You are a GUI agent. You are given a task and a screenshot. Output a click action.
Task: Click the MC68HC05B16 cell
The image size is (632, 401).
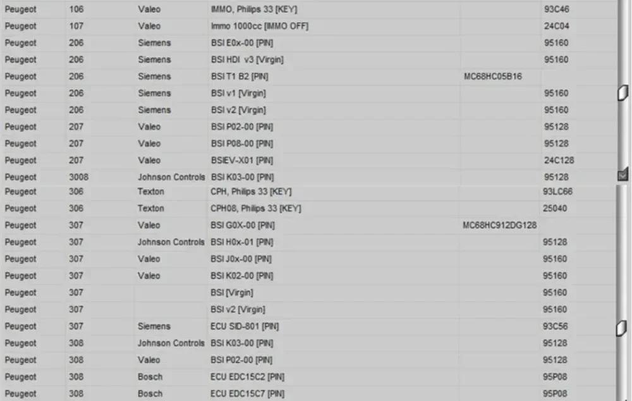click(492, 77)
